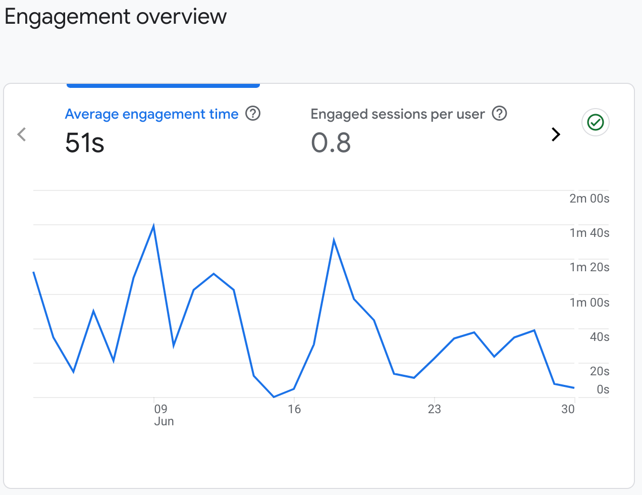Viewport: 642px width, 495px height.
Task: Click the lowest chart point before the 16th
Action: [x=274, y=397]
